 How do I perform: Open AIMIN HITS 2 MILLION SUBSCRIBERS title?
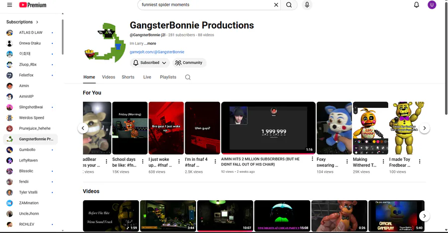click(260, 161)
